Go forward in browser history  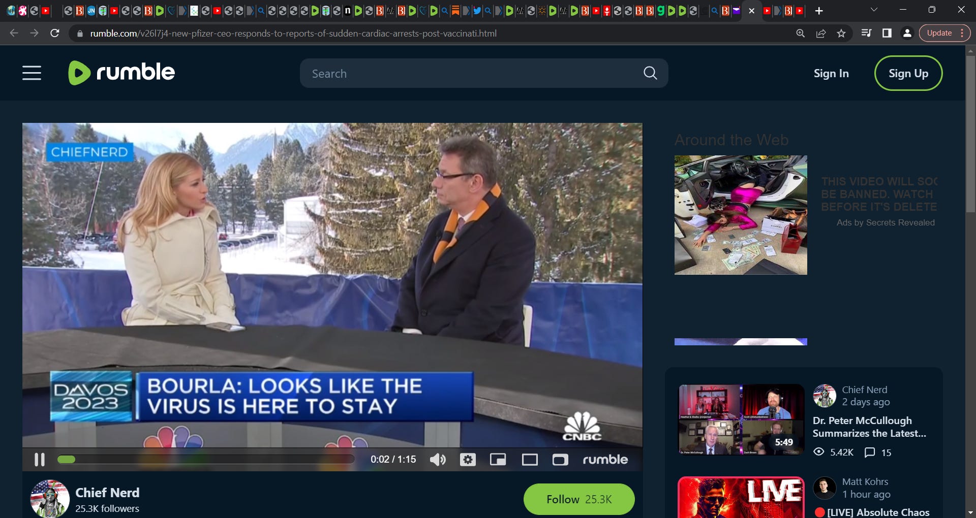tap(34, 33)
